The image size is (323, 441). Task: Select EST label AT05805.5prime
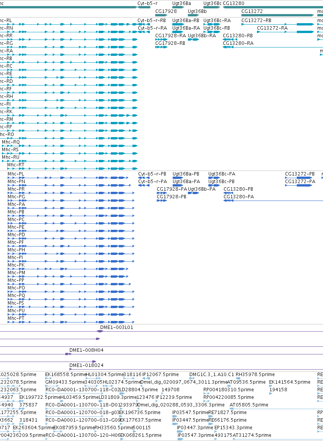coord(249,405)
